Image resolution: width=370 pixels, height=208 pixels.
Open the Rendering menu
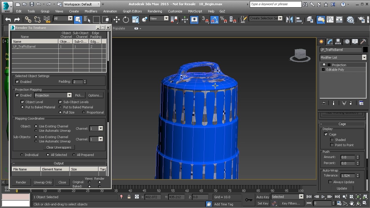155,11
